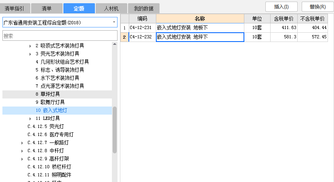Select 标志、诱导装饰灯具 tree item

click(x=60, y=70)
